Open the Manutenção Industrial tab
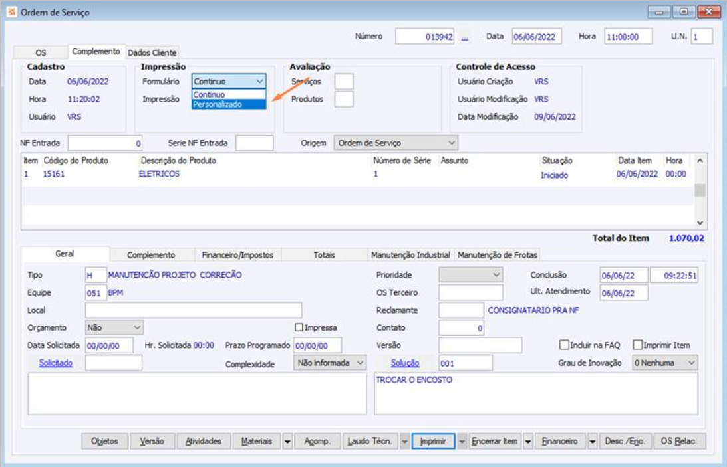The image size is (727, 467). click(410, 255)
